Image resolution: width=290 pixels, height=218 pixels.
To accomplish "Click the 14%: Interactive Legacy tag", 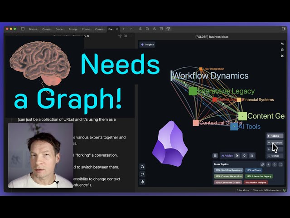I will [x=259, y=176].
